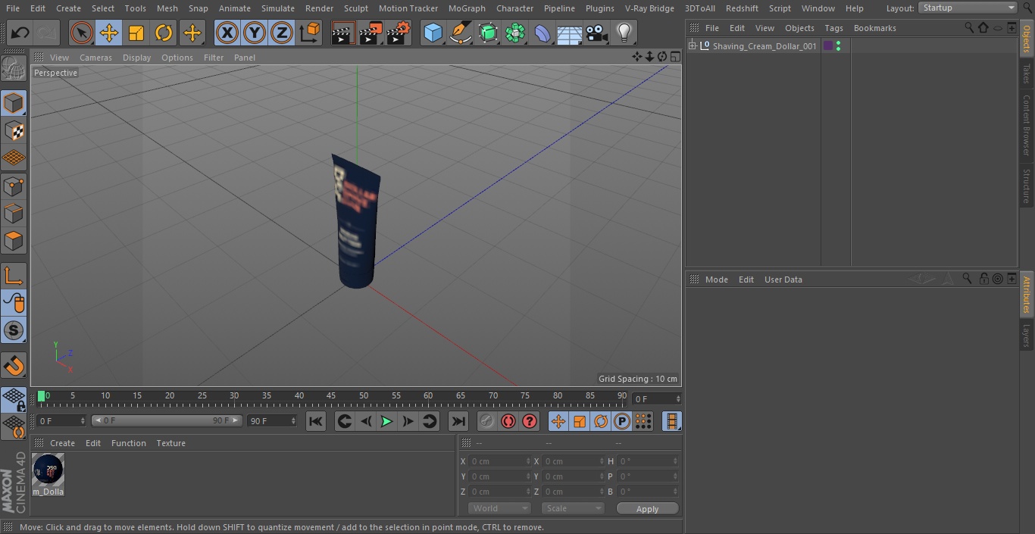Click the Record Active Objects button
Screen dimensions: 1035x534
click(487, 421)
